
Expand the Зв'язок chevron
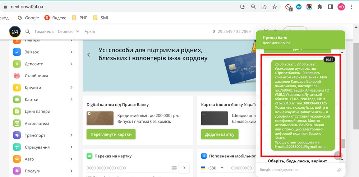point(72,52)
